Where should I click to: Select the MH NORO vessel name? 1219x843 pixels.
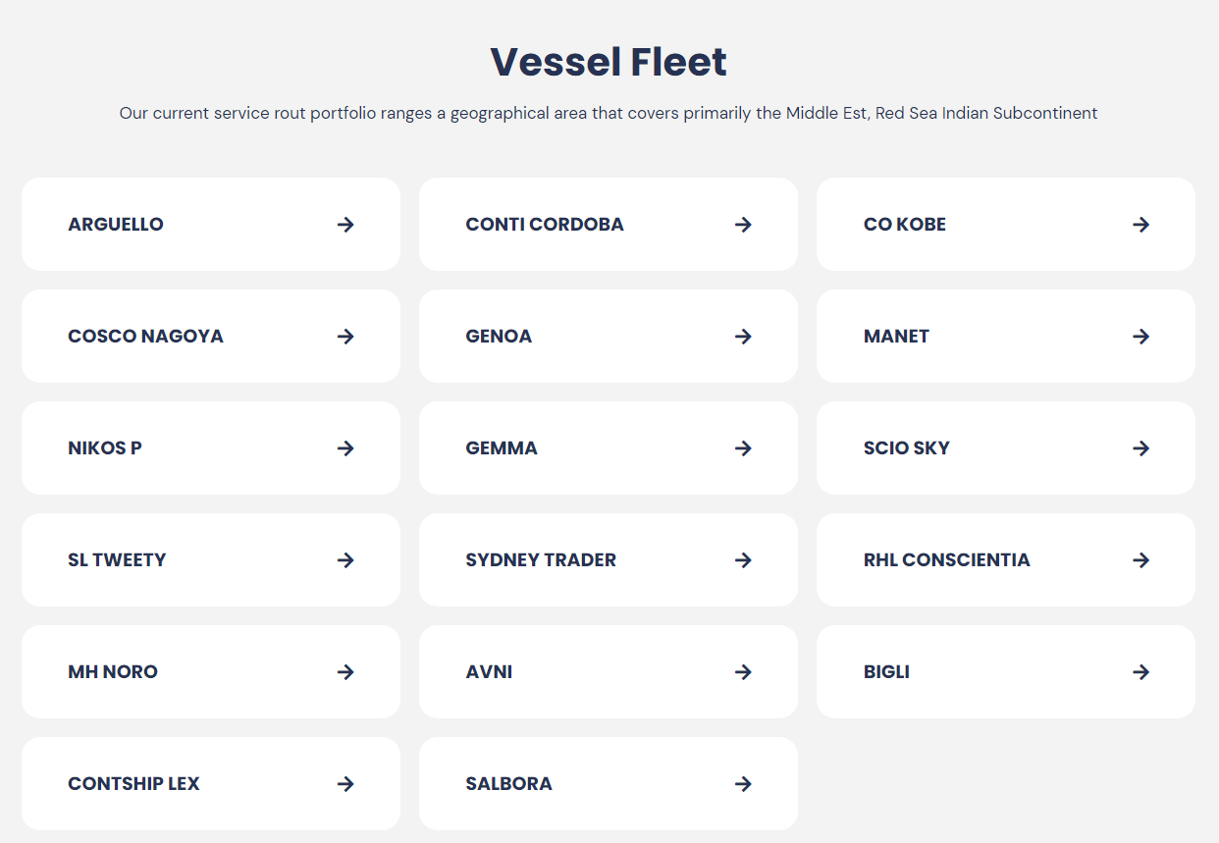tap(113, 672)
